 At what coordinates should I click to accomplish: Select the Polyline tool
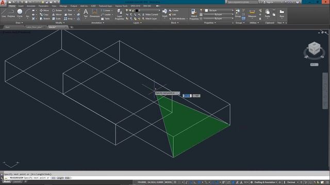11,13
